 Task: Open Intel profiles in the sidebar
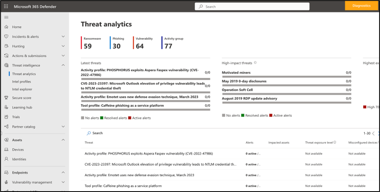(x=22, y=81)
